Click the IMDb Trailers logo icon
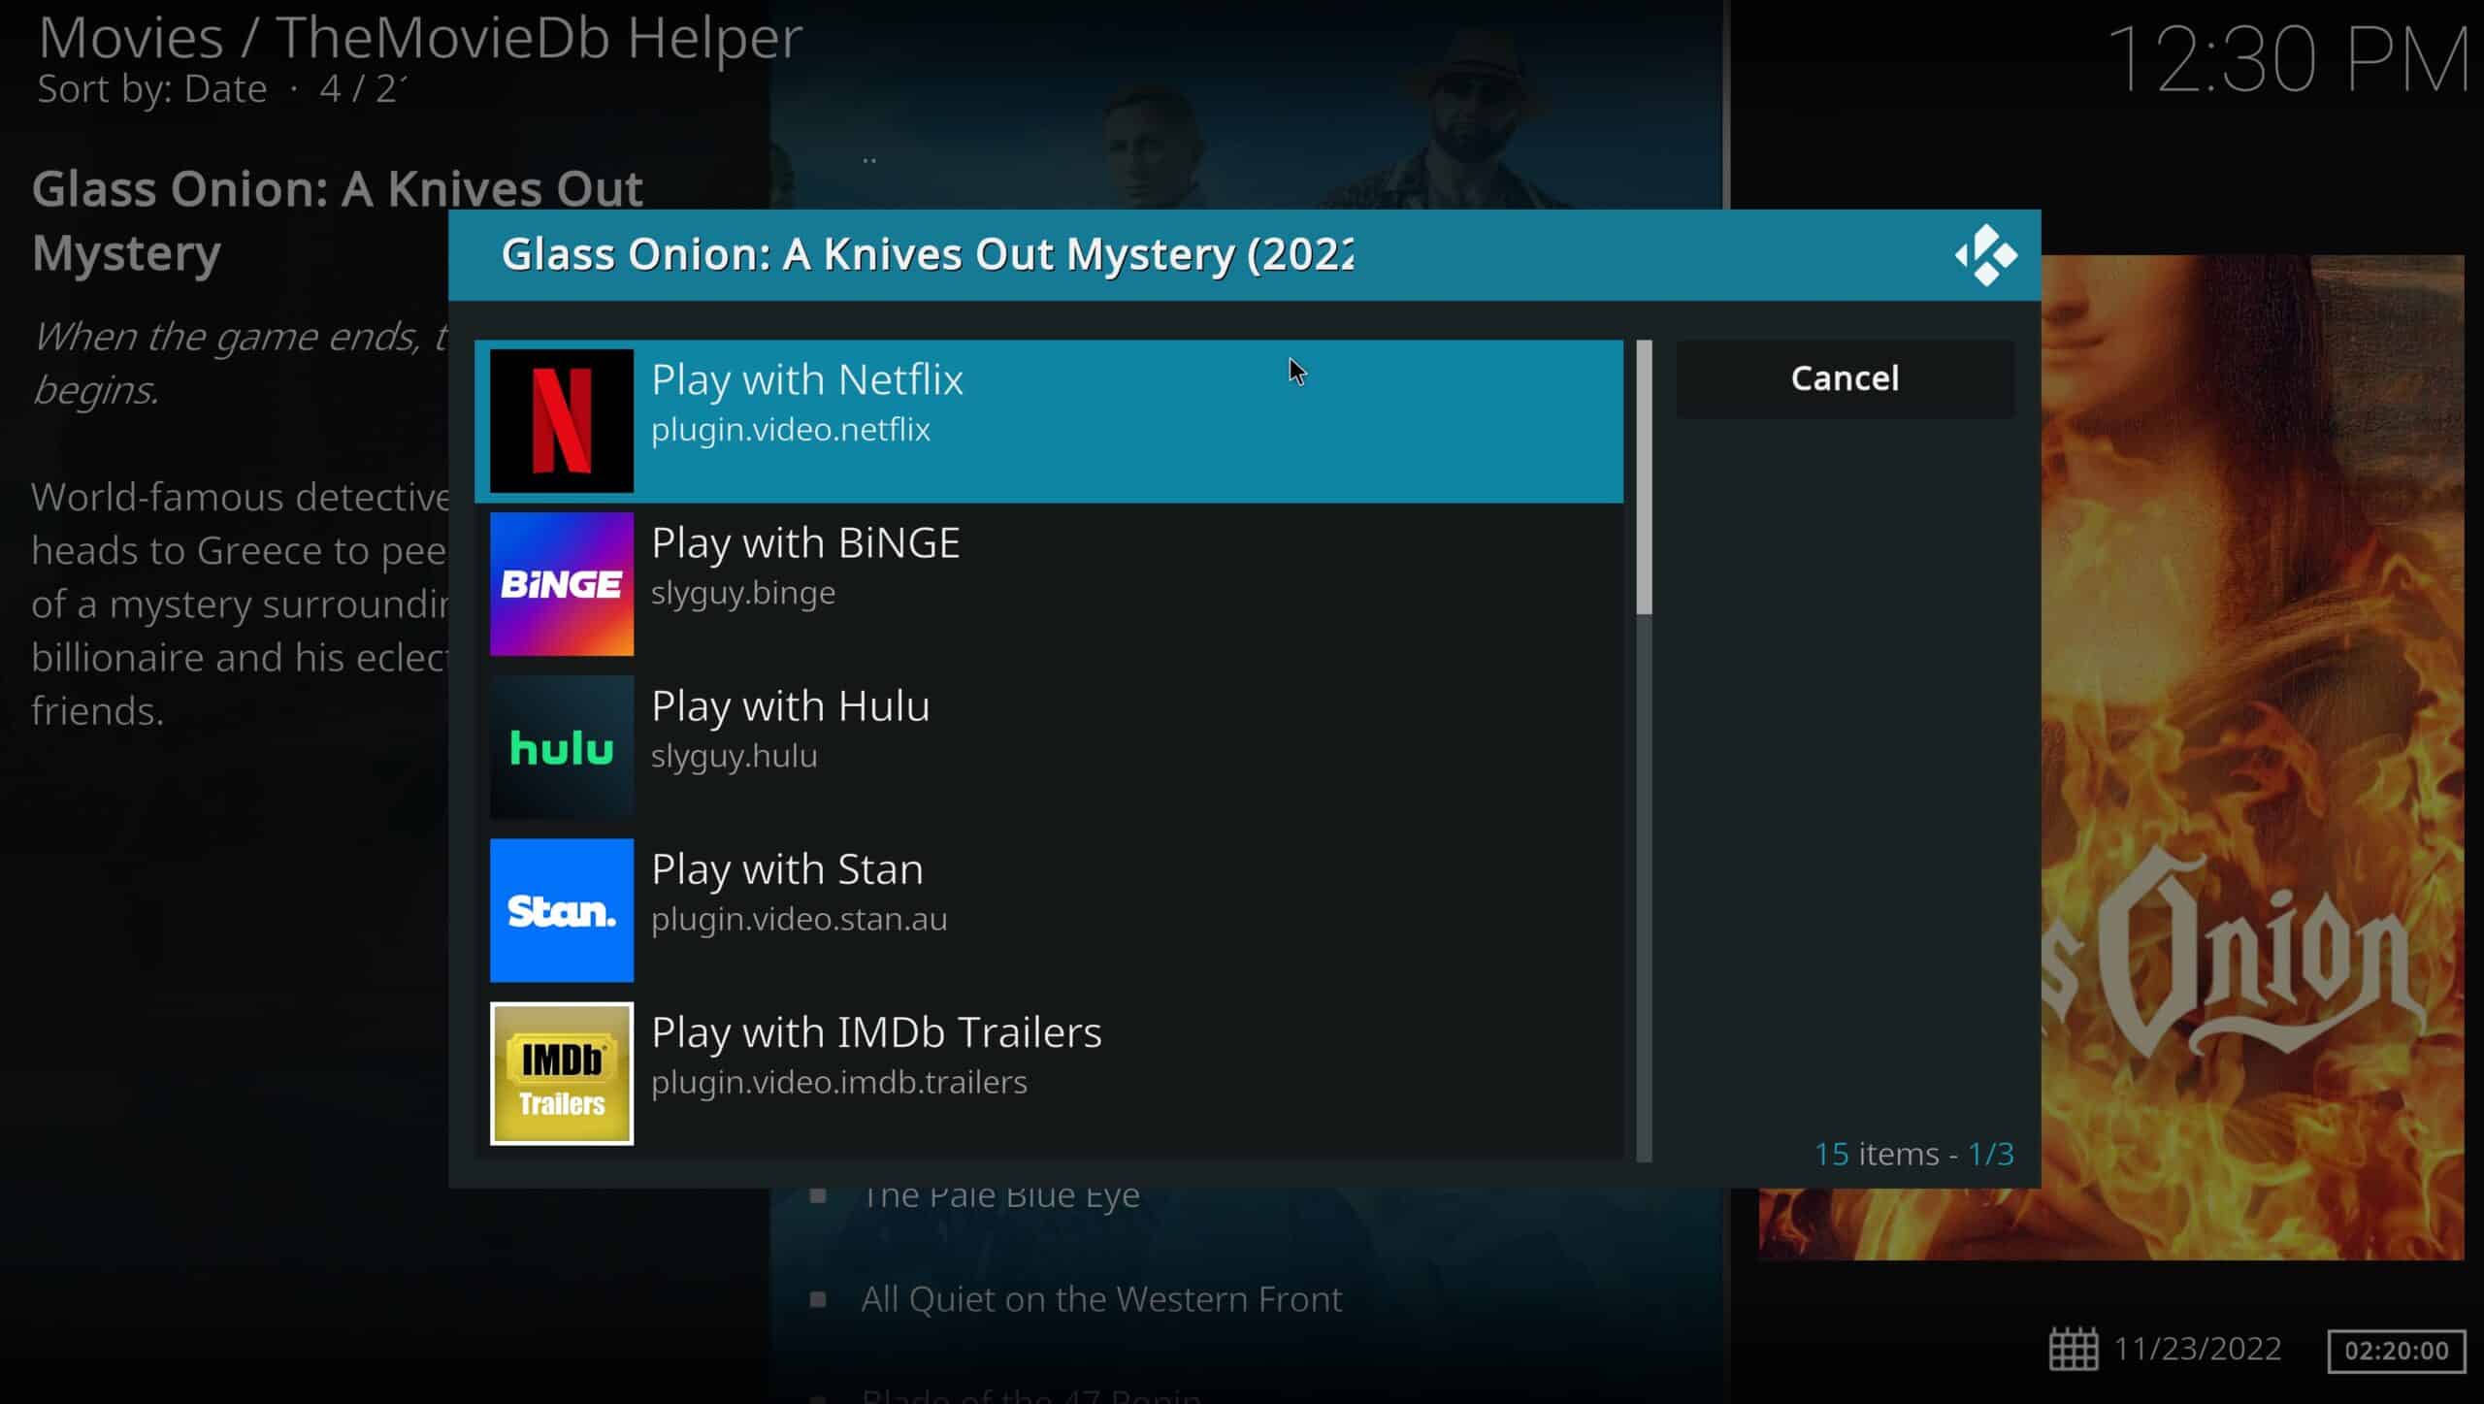 (562, 1073)
